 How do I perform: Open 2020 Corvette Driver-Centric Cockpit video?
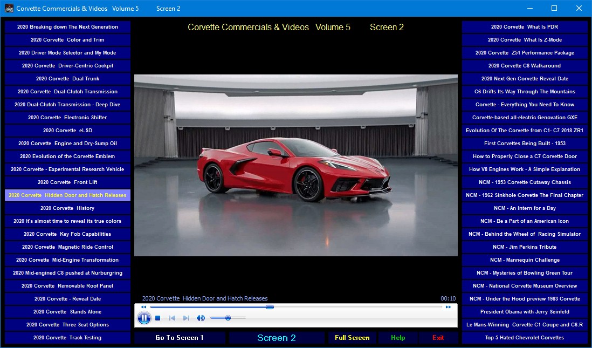pyautogui.click(x=67, y=66)
